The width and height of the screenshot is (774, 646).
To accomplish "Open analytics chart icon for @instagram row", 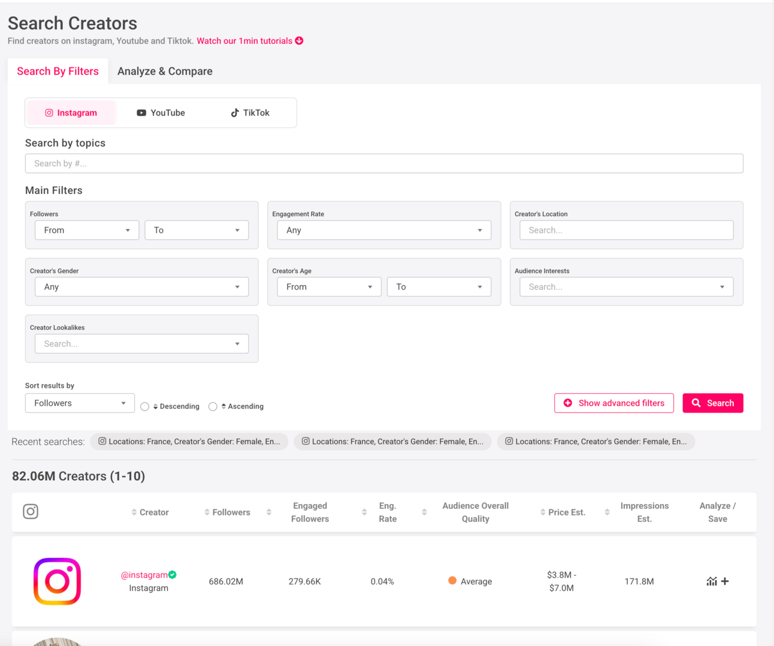I will pyautogui.click(x=712, y=581).
